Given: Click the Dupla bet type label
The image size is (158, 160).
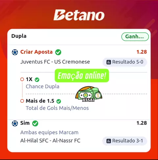Looking at the screenshot, I should (x=19, y=36).
